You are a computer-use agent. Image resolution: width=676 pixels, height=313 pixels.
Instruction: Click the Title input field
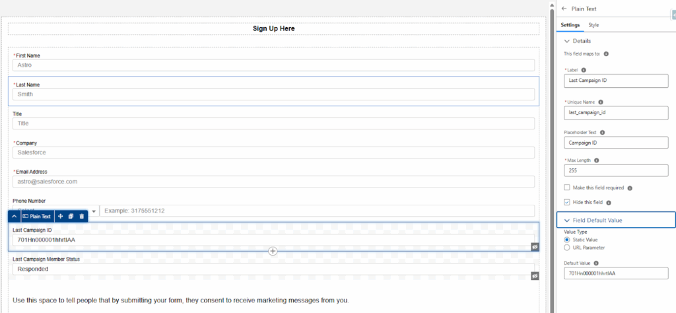tap(273, 123)
